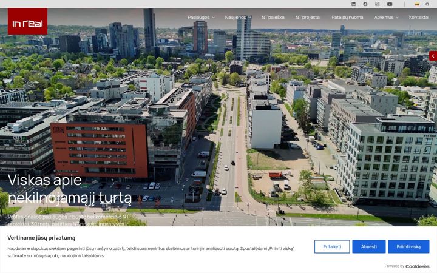Screen dimensions: 437x273
Task: Open the CookieYes powered-by link
Action: coord(417,266)
